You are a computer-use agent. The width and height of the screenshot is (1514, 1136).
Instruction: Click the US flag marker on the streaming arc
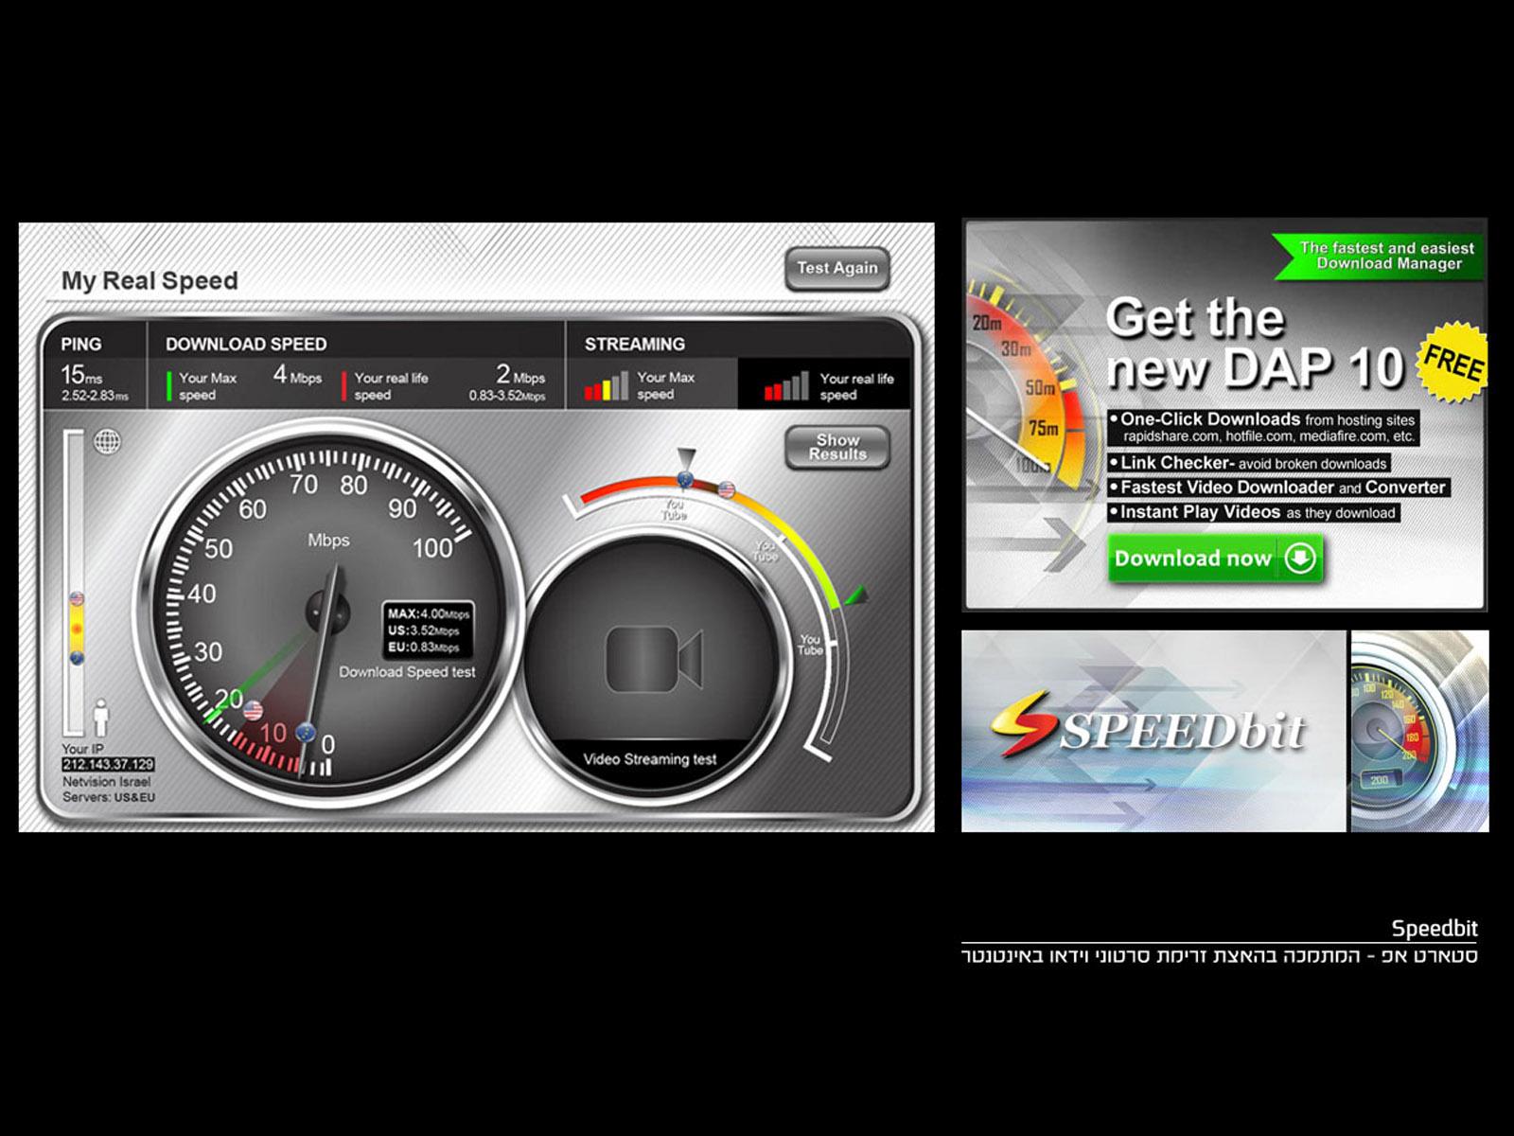coord(727,489)
